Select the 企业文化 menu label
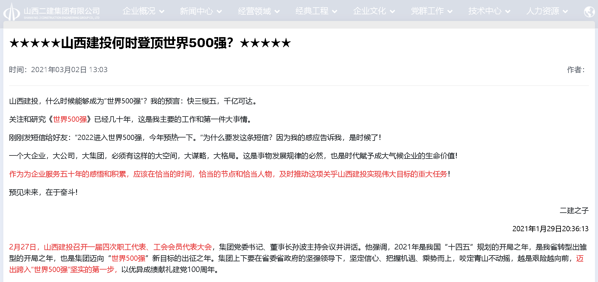Screen dimensions: 598x282 (x=369, y=11)
